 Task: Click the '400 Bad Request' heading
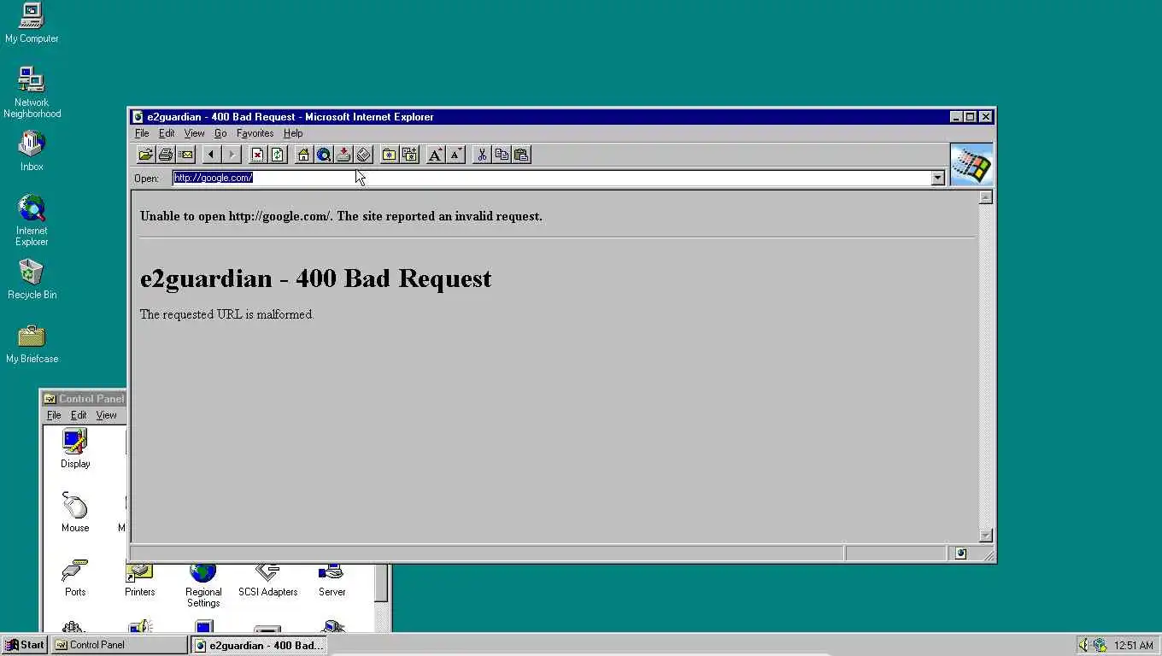(315, 278)
